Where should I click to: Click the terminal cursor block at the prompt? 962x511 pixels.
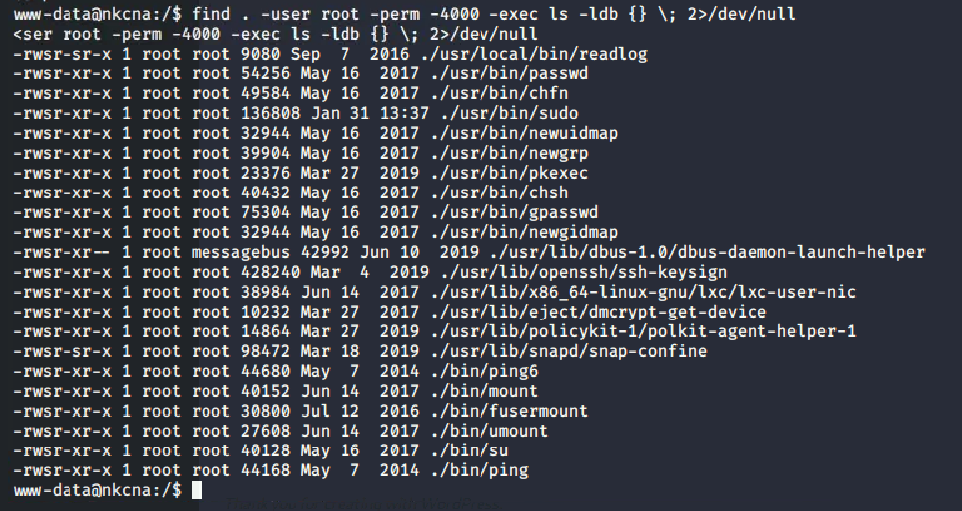pyautogui.click(x=197, y=490)
